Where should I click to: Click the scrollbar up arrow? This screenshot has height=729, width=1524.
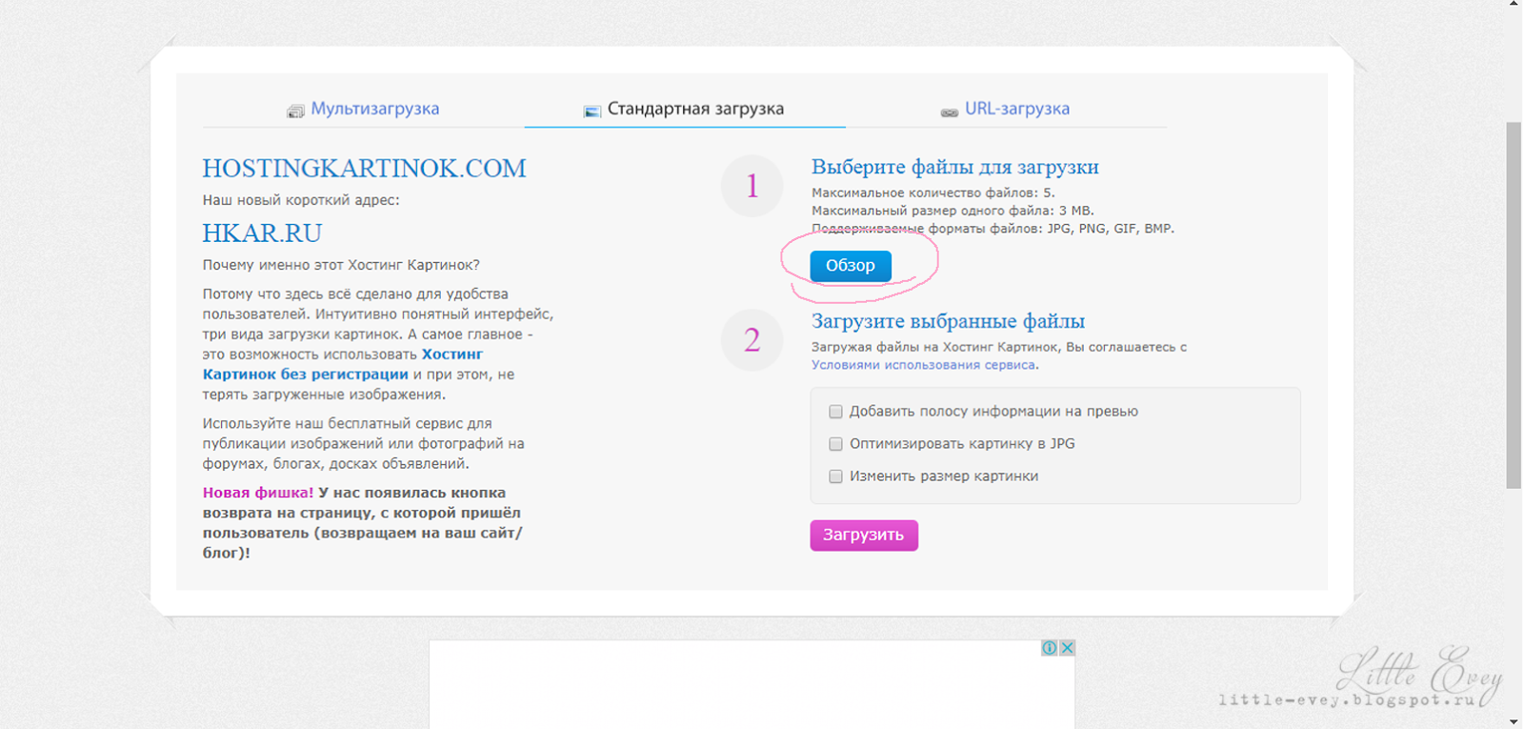[x=1514, y=5]
